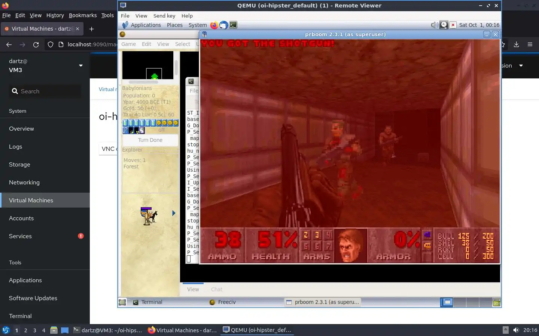Image resolution: width=539 pixels, height=336 pixels.
Task: Open the guest Places menu
Action: click(175, 25)
